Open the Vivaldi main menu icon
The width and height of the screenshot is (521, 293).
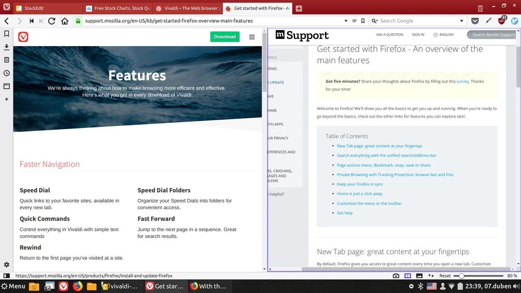coord(7,7)
